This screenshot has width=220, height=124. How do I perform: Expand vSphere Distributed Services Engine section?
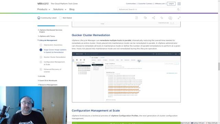tap(50, 31)
